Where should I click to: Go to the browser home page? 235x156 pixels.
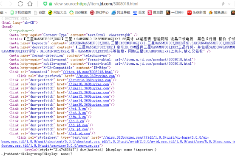(30, 4)
